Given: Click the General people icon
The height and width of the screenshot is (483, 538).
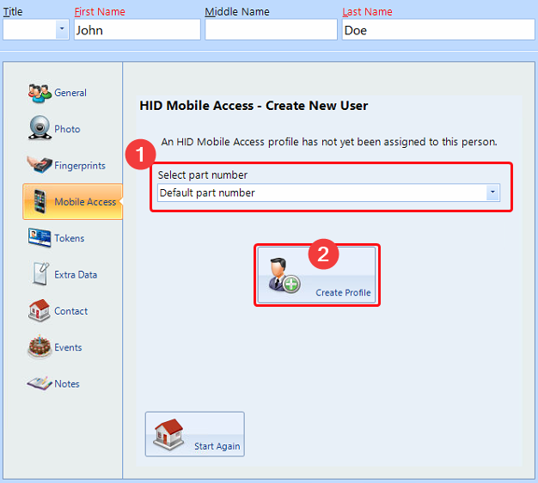Looking at the screenshot, I should click(40, 94).
